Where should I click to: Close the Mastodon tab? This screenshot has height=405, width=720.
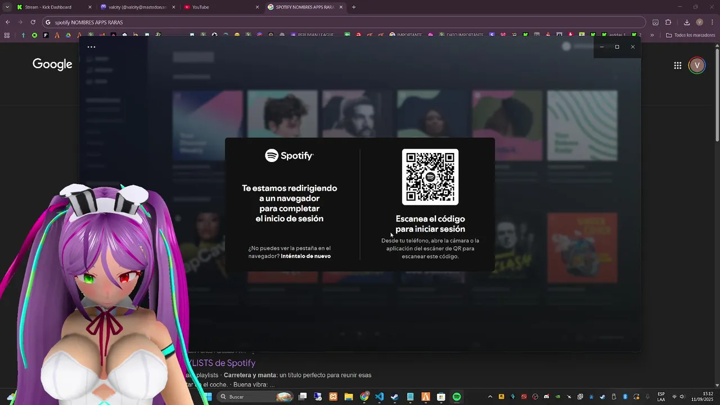[x=173, y=7]
